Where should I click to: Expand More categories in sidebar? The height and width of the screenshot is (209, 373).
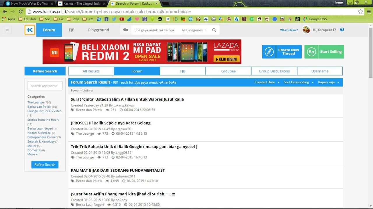(33, 154)
